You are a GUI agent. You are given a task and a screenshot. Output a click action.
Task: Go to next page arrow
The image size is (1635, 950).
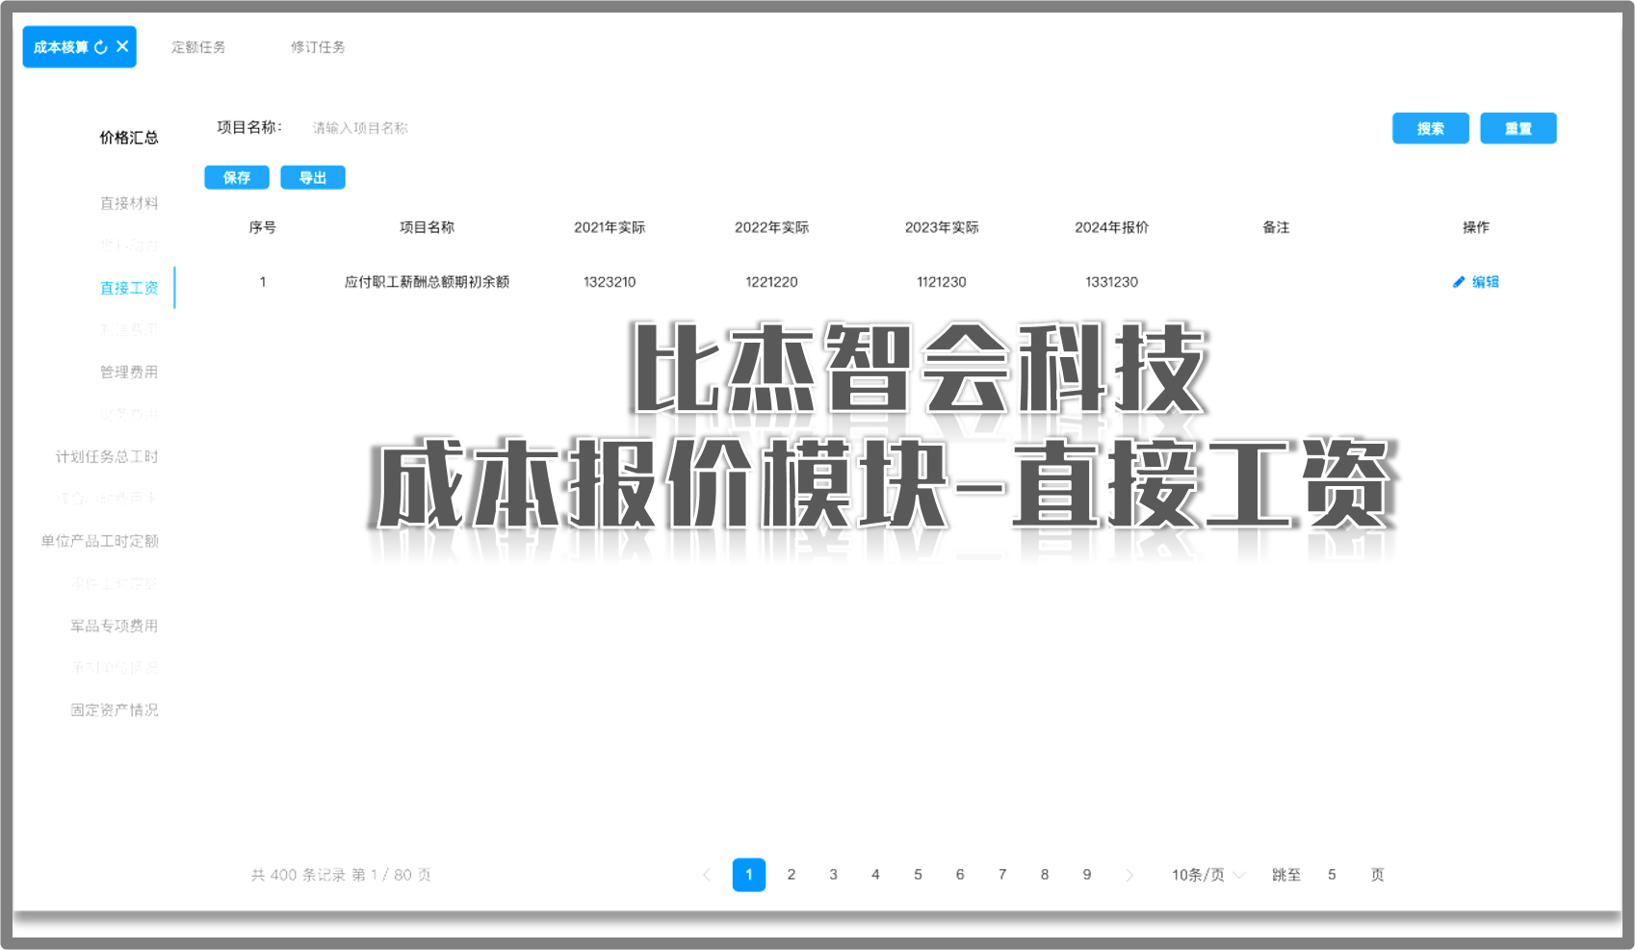(1129, 875)
